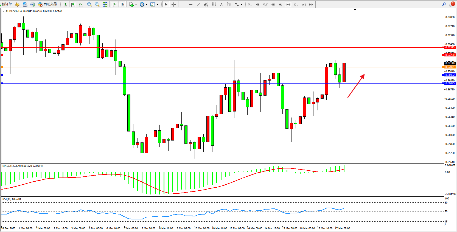
Task: Toggle candlestick chart display mode
Action: tap(73, 4)
